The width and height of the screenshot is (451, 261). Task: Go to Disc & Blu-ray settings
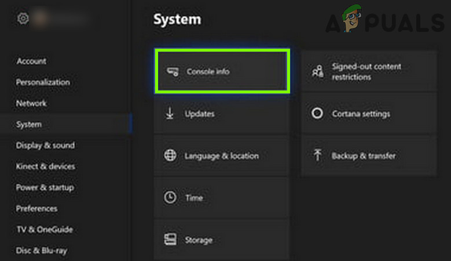coord(41,251)
